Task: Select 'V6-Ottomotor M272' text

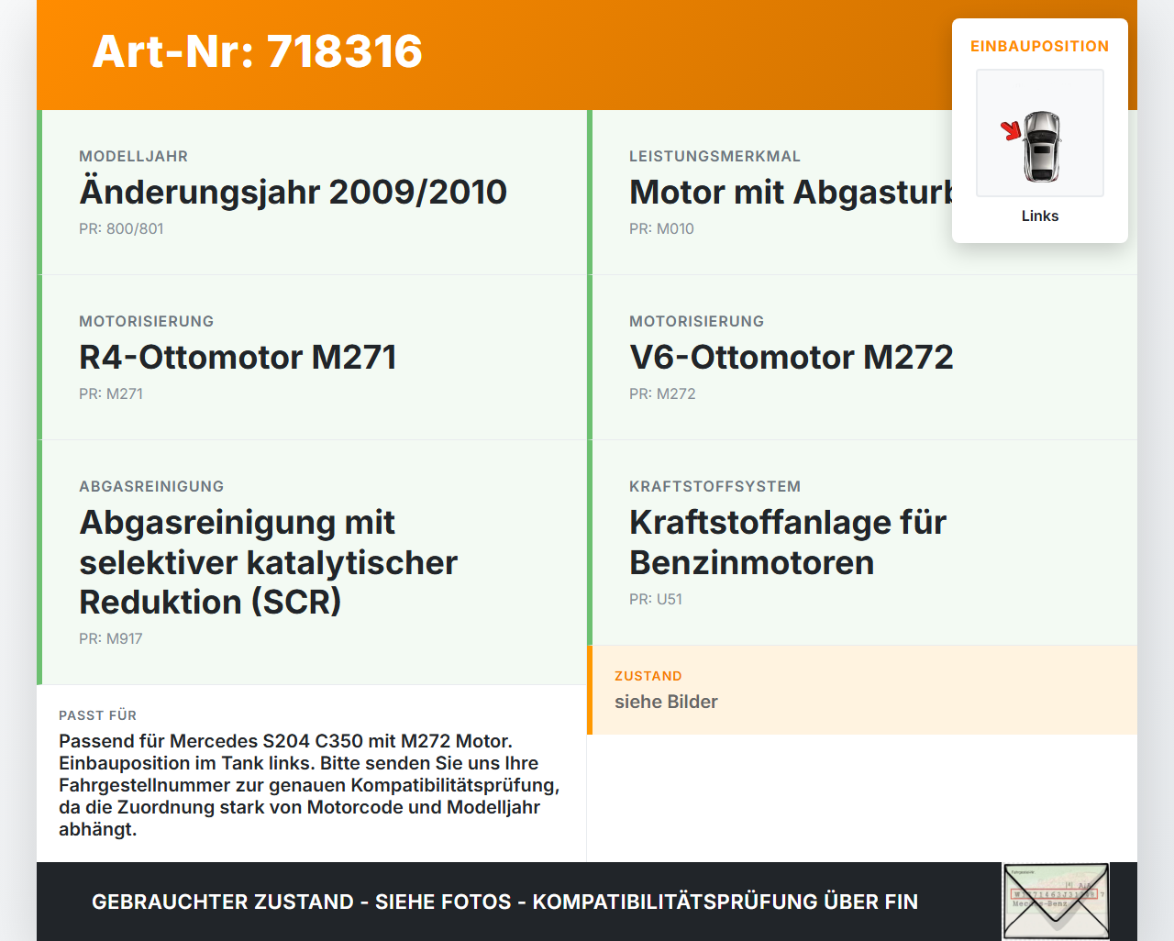Action: click(792, 357)
